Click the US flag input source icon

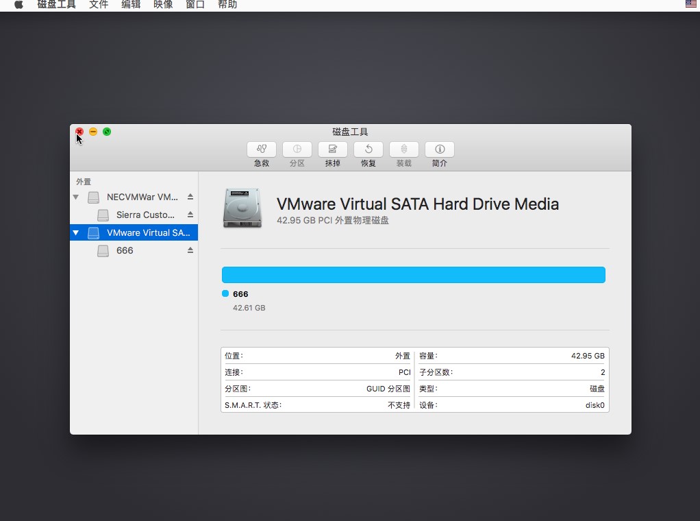tap(690, 4)
